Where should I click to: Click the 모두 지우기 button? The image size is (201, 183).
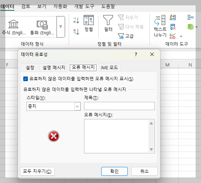37,171
